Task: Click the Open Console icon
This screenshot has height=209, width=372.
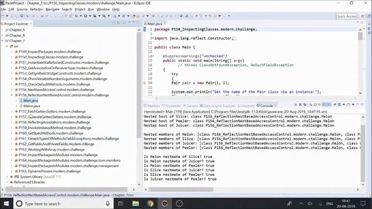Action: click(x=349, y=105)
